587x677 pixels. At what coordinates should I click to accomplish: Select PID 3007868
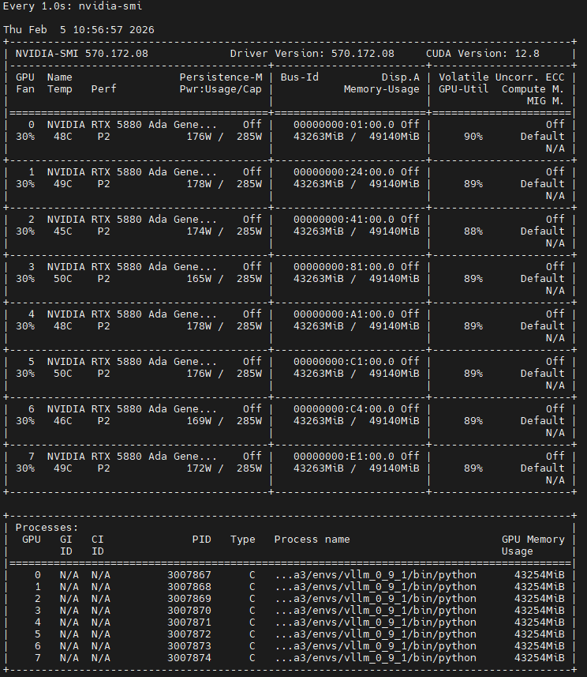pos(189,587)
